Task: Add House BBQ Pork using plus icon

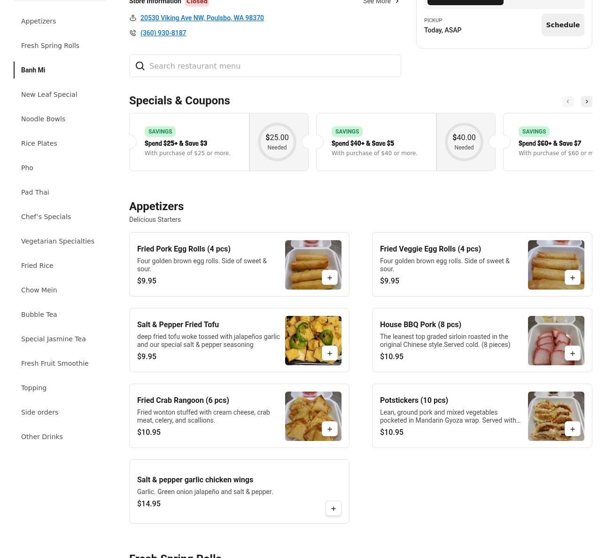Action: [572, 354]
